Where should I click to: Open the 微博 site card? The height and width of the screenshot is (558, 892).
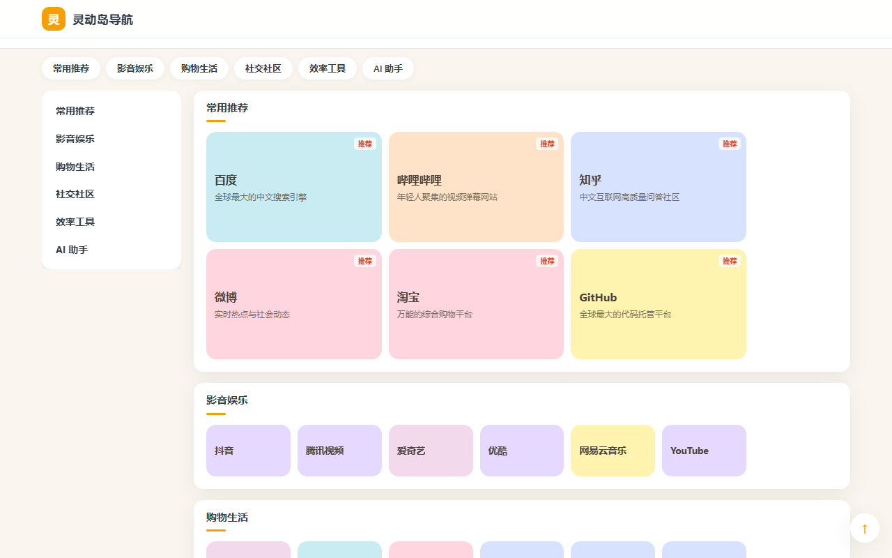pyautogui.click(x=294, y=304)
